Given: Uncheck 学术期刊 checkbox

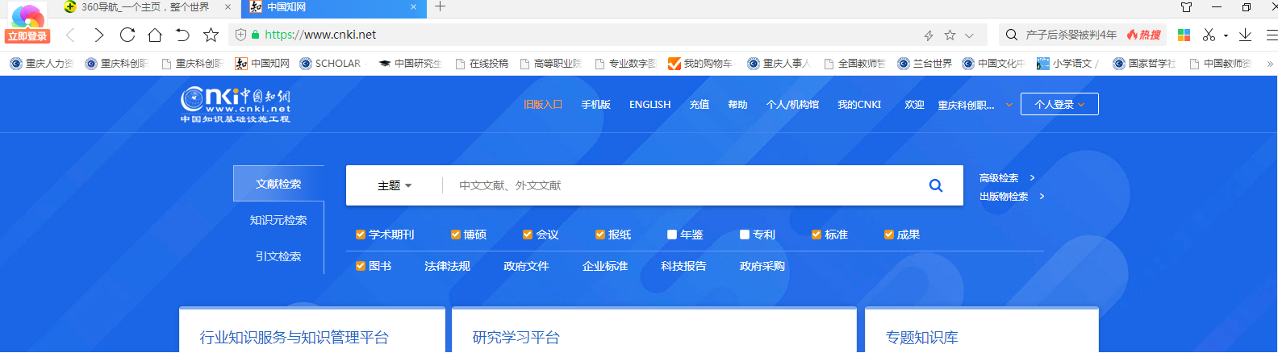Looking at the screenshot, I should click(361, 235).
